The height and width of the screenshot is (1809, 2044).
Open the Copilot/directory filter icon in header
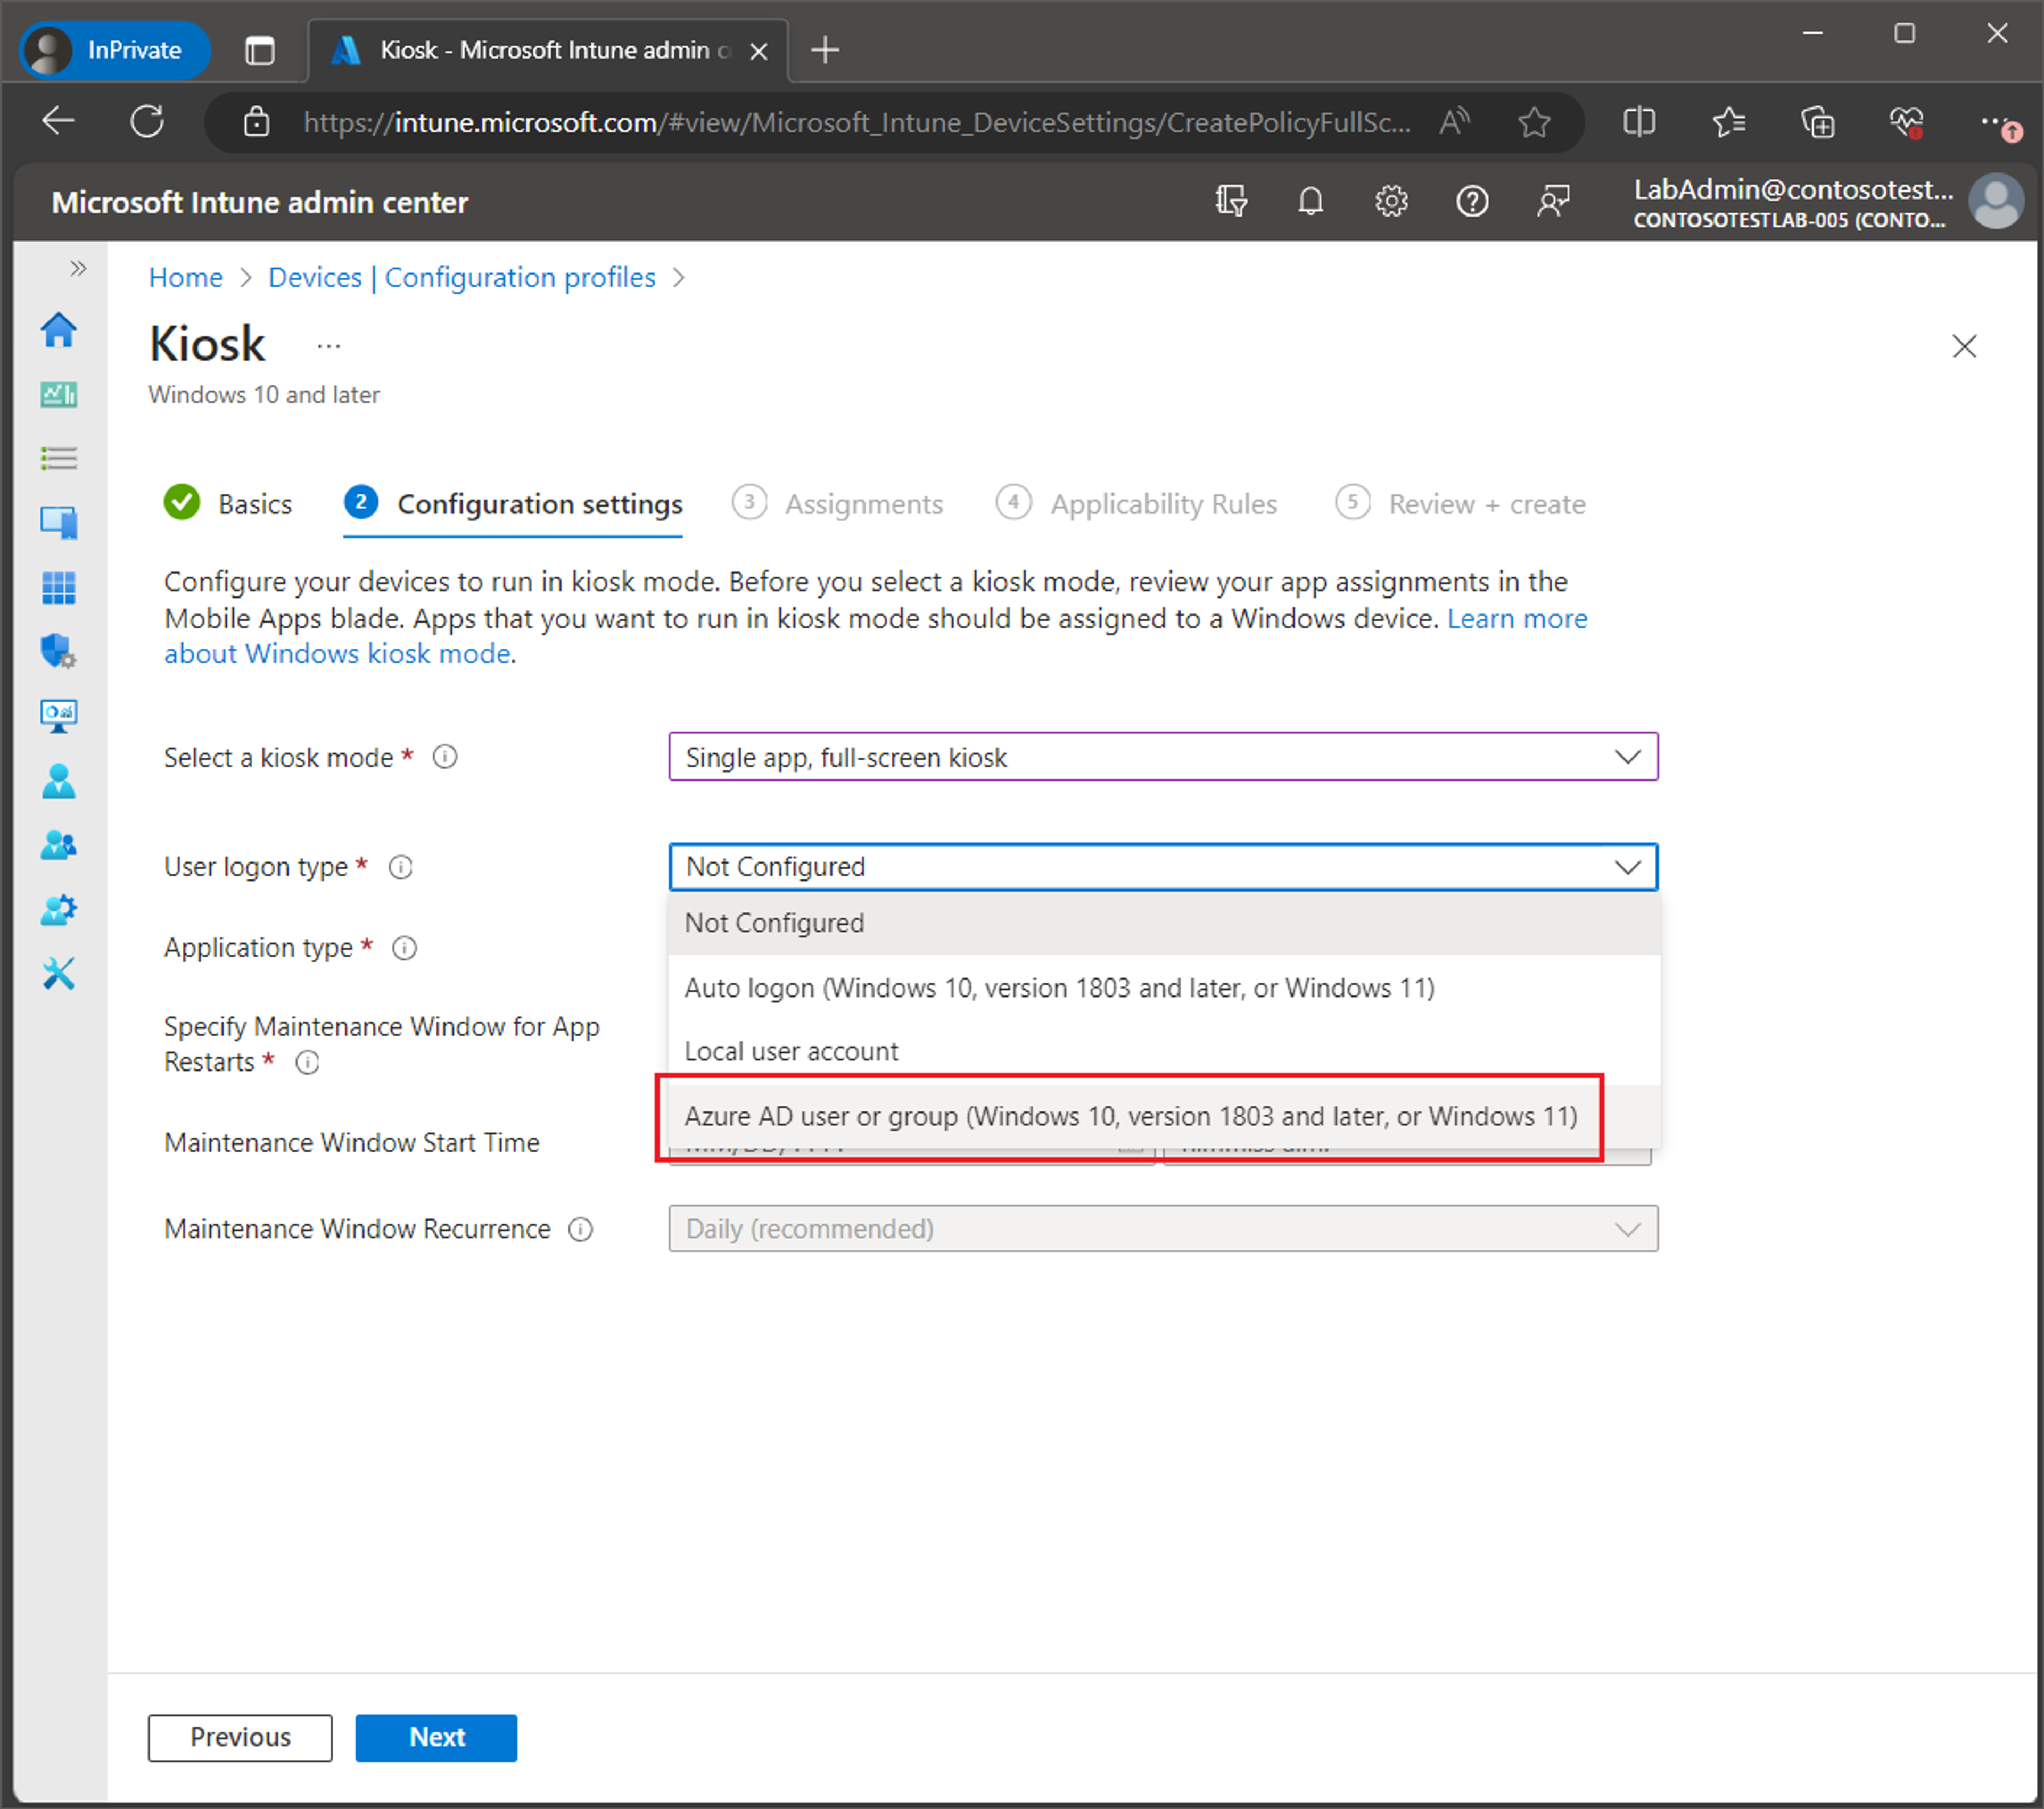click(x=1231, y=202)
